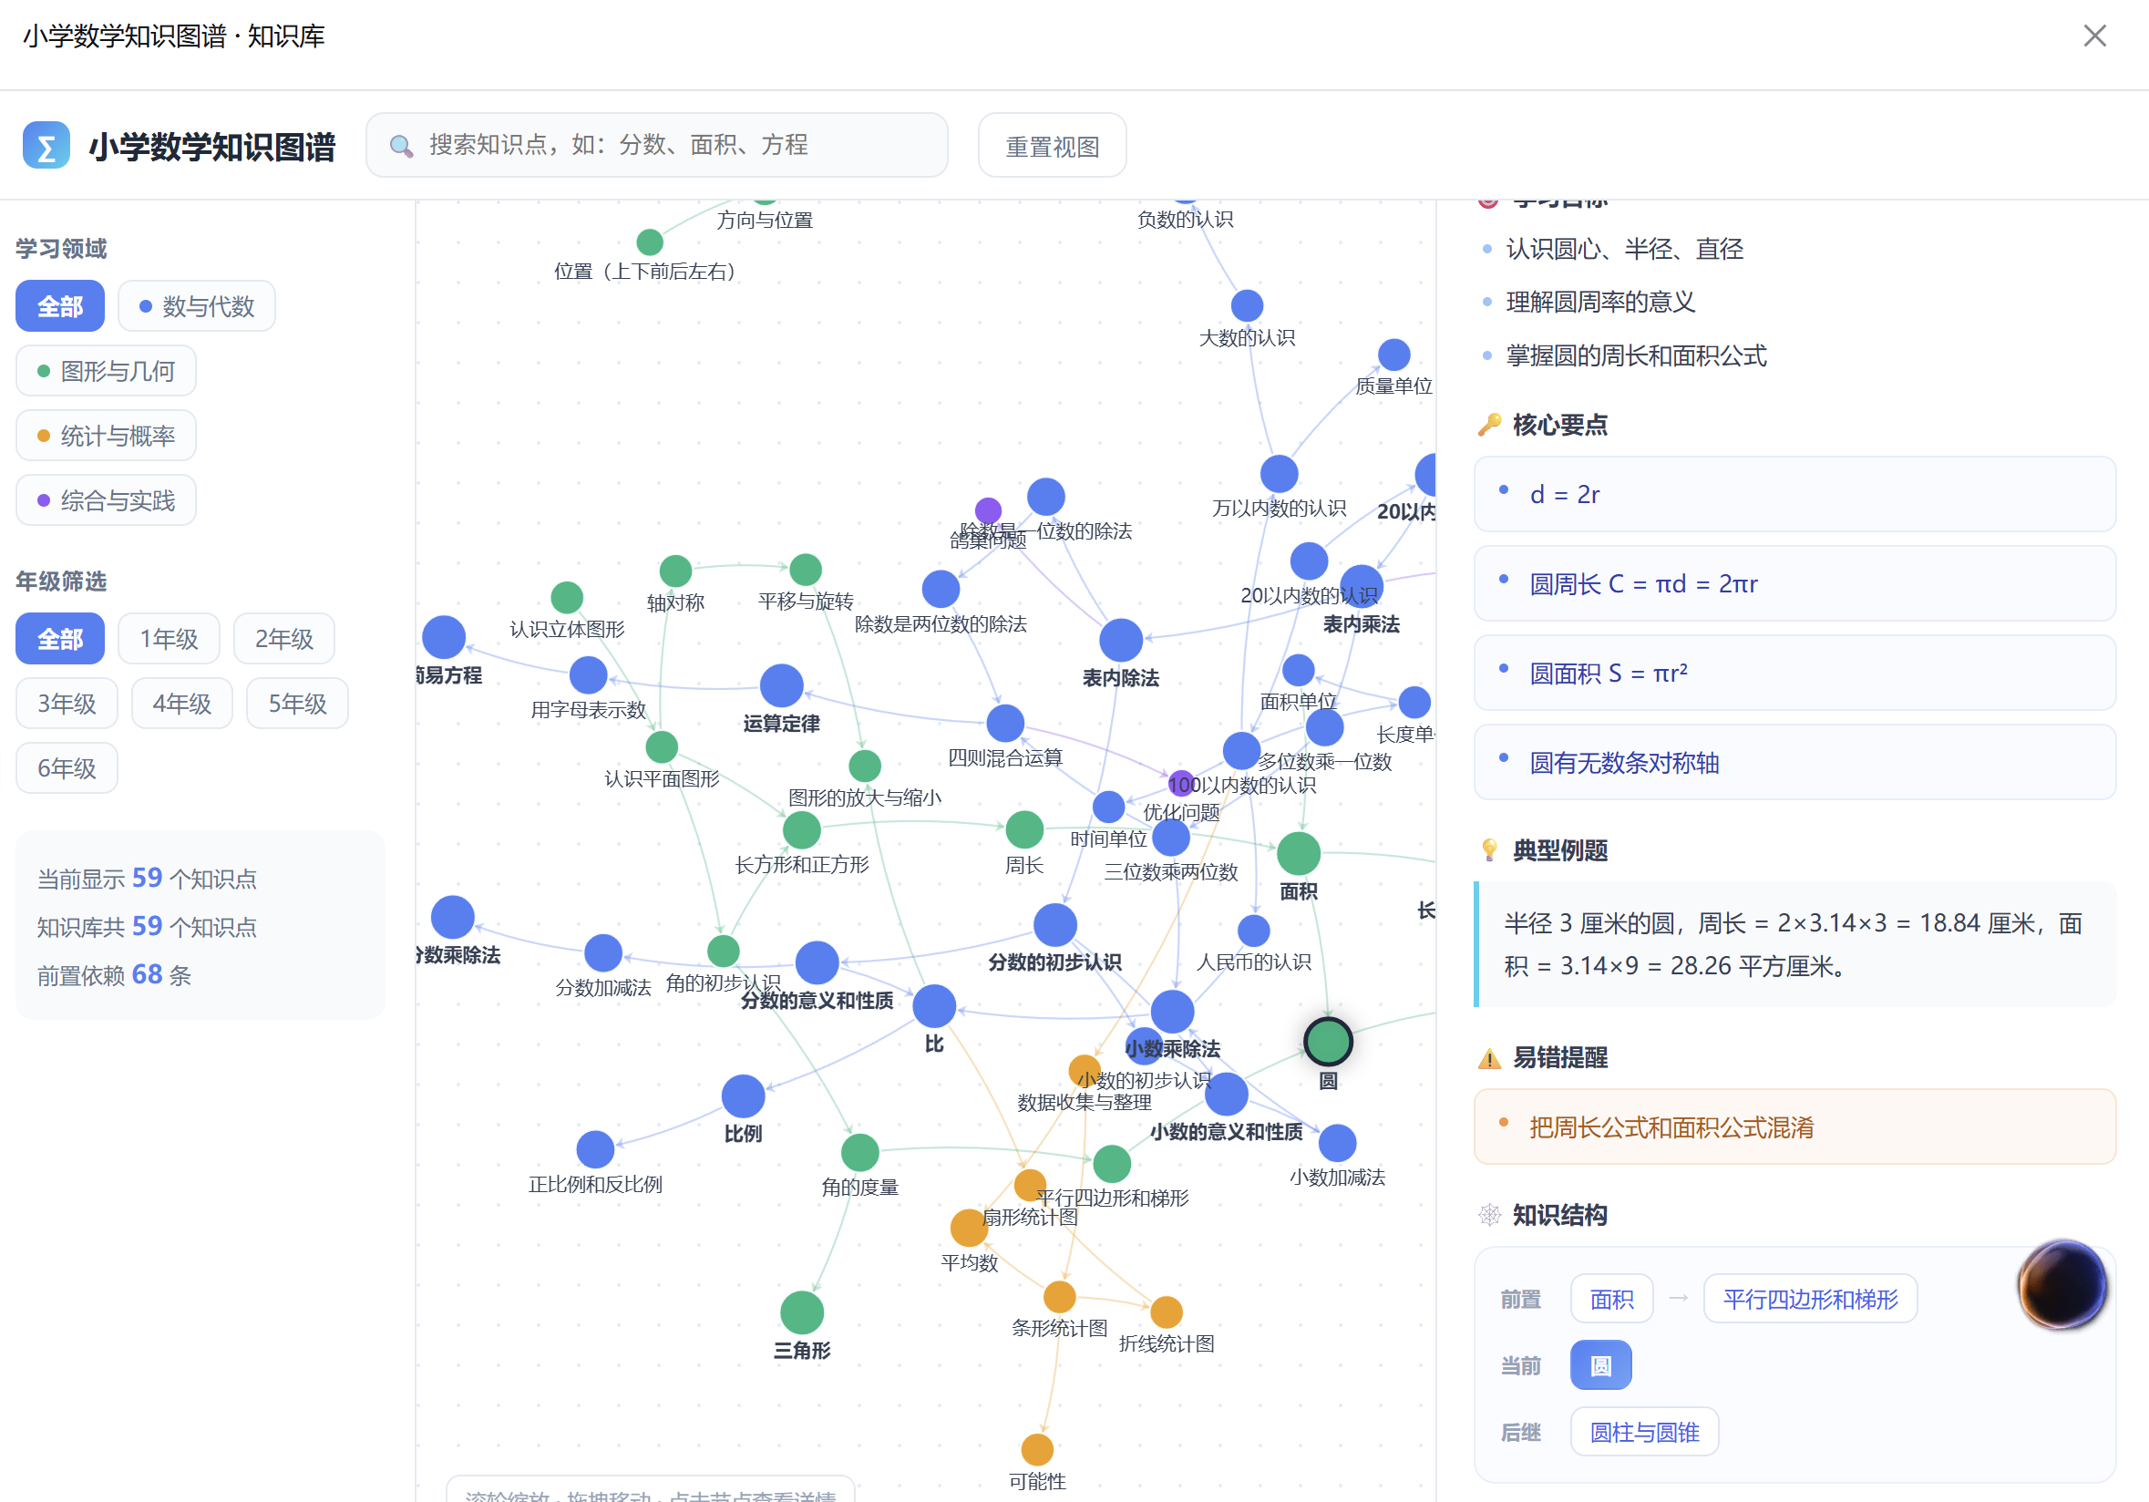This screenshot has height=1502, width=2149.
Task: Click the search magnifier icon
Action: (x=401, y=145)
